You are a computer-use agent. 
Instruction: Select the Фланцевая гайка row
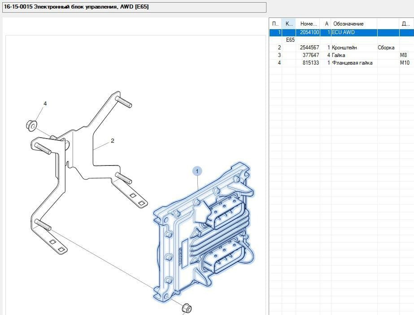352,63
